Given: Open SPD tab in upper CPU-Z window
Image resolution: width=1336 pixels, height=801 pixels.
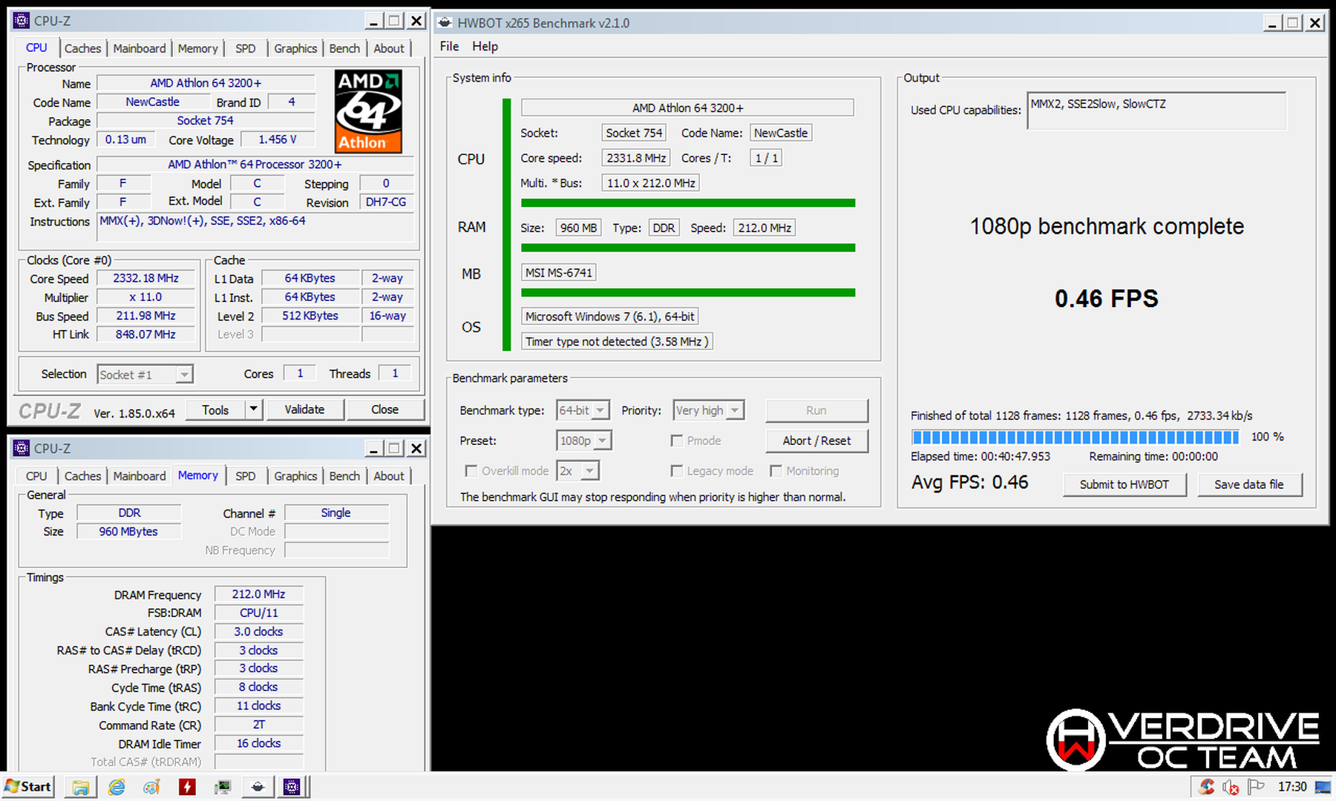Looking at the screenshot, I should pos(246,48).
